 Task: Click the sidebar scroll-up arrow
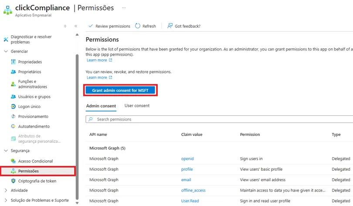[x=77, y=35]
